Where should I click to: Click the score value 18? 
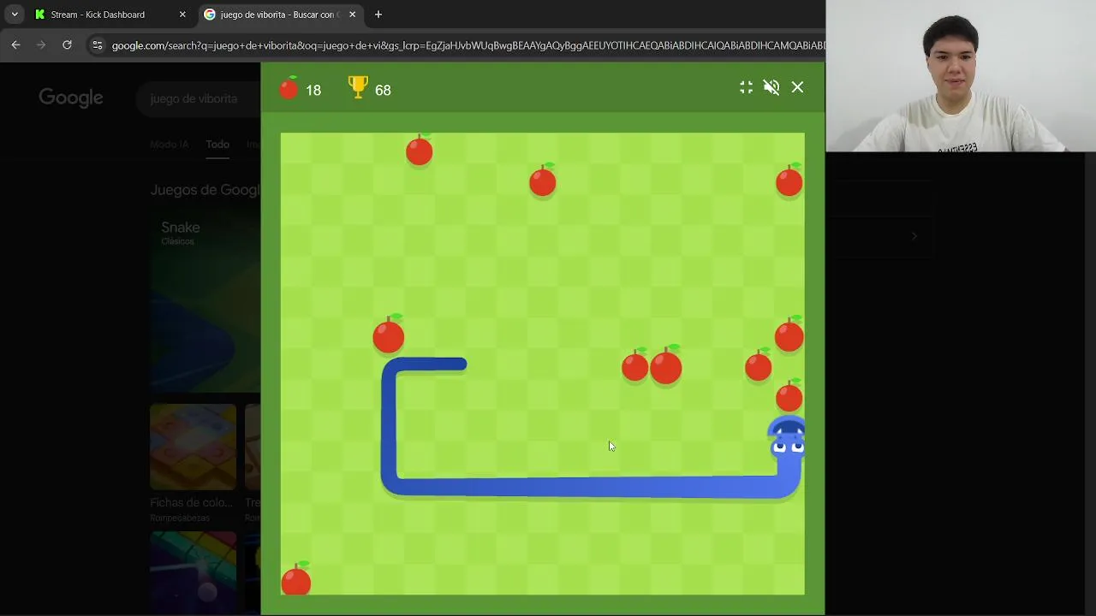point(313,90)
